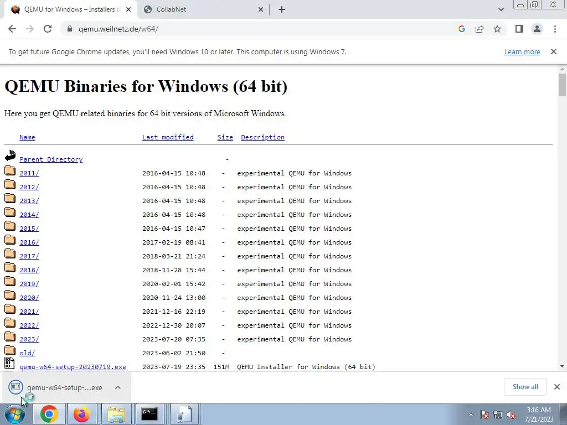Expand the download item options chevron
567x425 pixels.
tap(118, 387)
